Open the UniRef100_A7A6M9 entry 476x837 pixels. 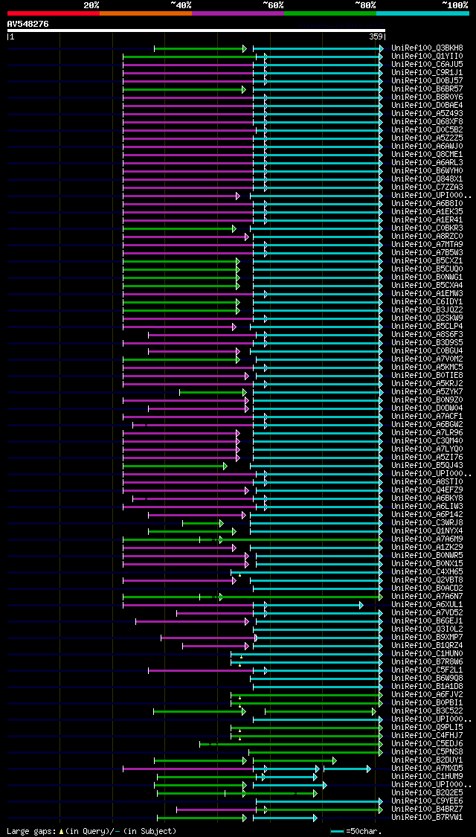(x=427, y=539)
